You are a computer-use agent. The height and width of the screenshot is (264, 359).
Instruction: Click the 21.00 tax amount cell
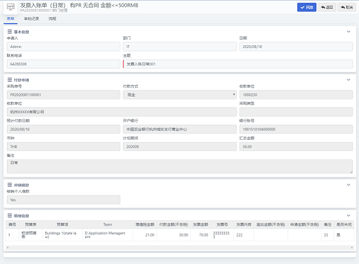145,235
